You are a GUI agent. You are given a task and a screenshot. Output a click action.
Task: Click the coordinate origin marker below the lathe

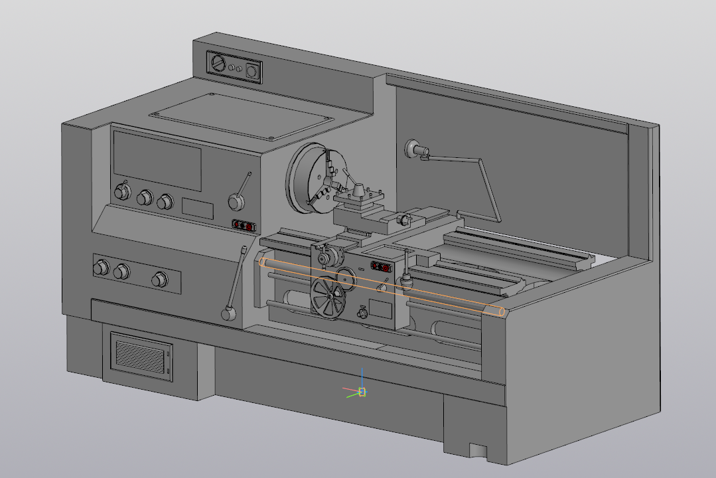362,392
